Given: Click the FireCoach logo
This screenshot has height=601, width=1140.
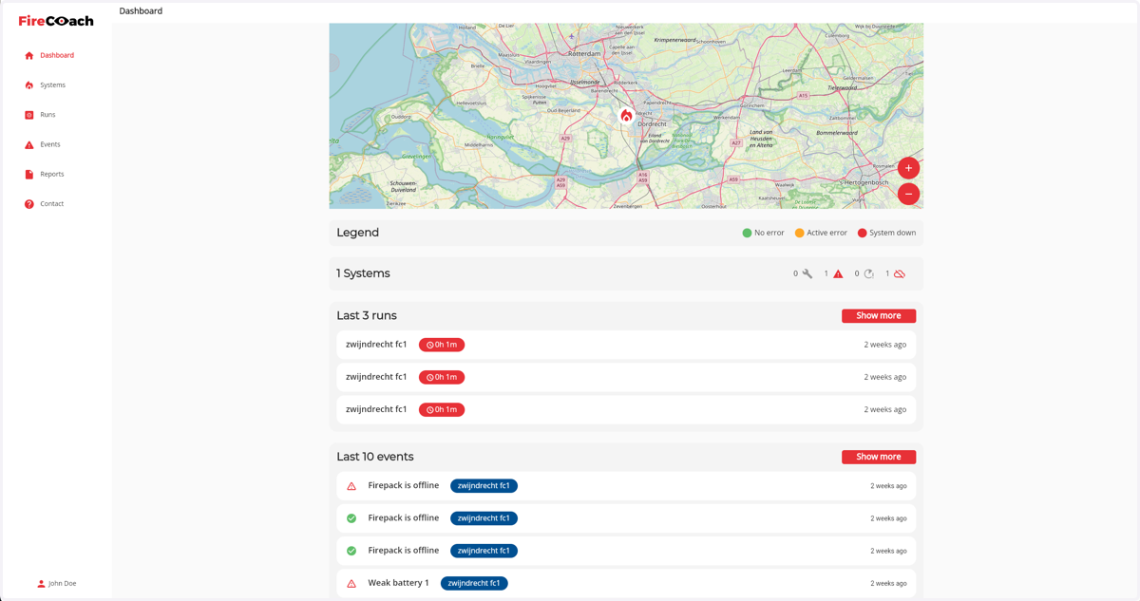Looking at the screenshot, I should [x=56, y=21].
